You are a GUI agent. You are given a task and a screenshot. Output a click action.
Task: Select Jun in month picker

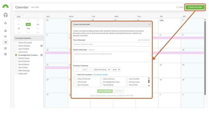point(38,25)
